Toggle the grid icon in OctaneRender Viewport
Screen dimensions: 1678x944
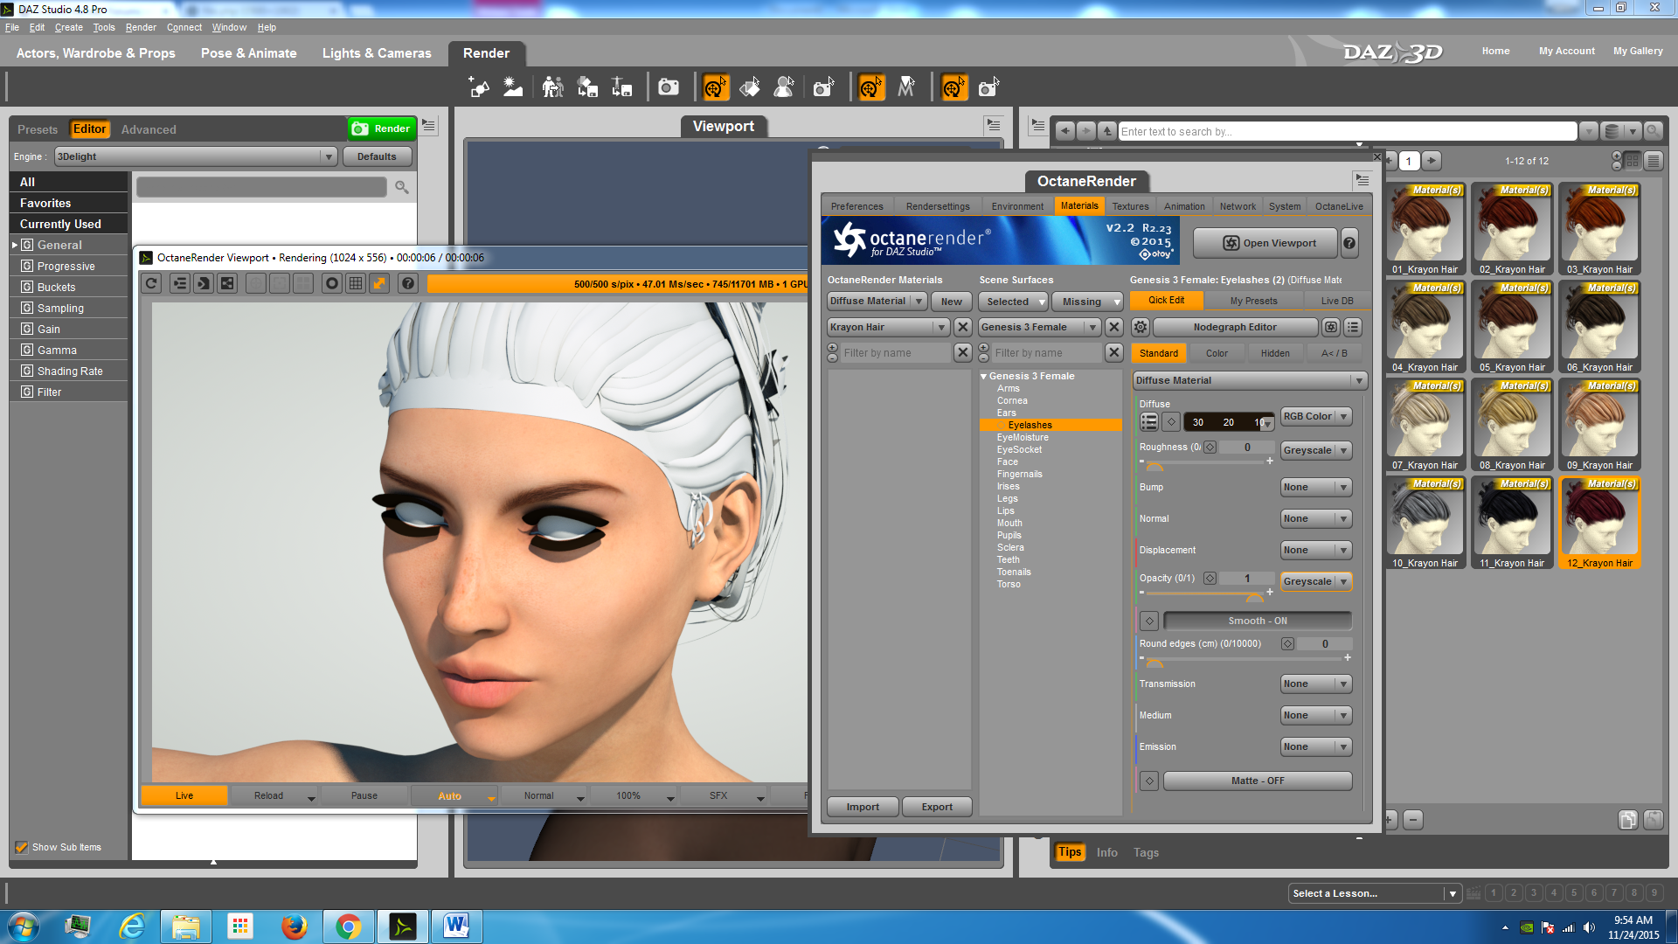click(x=356, y=283)
